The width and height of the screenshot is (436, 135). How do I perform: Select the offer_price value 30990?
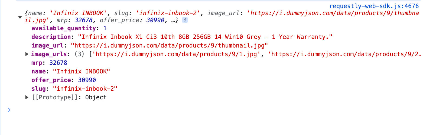pos(87,80)
